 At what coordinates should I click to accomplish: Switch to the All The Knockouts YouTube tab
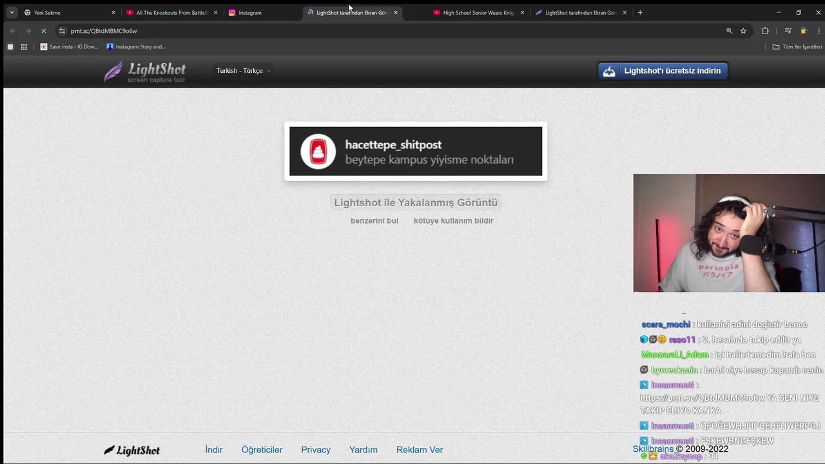pos(172,12)
